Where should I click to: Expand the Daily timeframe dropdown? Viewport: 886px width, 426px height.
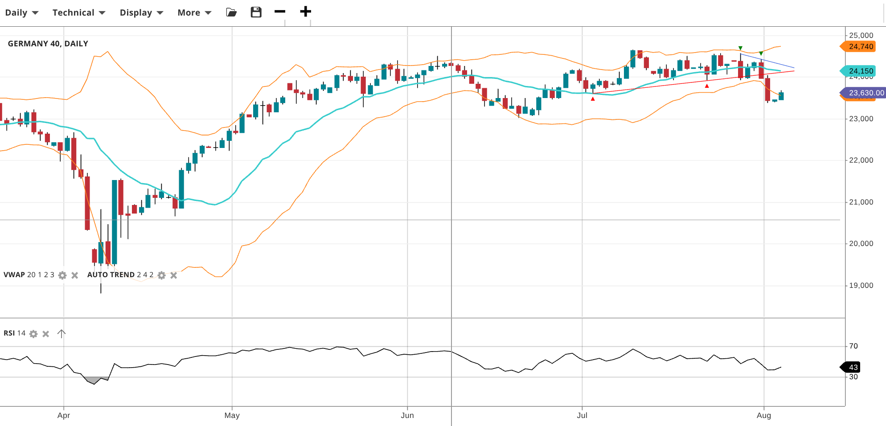21,12
